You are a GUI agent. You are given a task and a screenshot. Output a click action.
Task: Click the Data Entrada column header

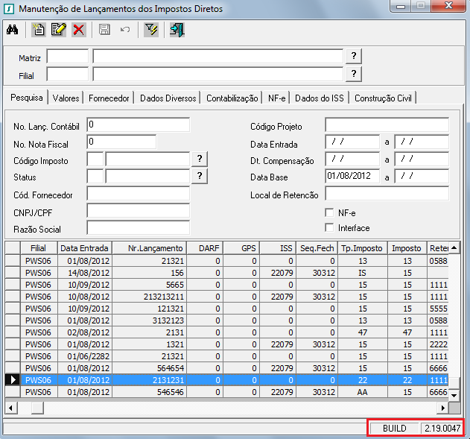[85, 248]
